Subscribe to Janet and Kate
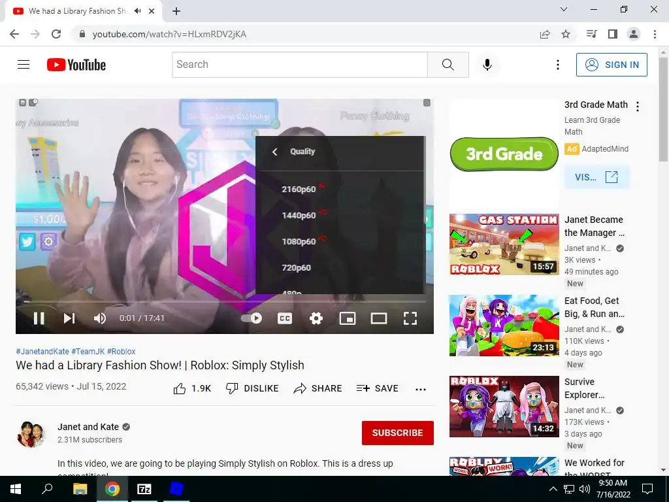The image size is (669, 502). [398, 433]
